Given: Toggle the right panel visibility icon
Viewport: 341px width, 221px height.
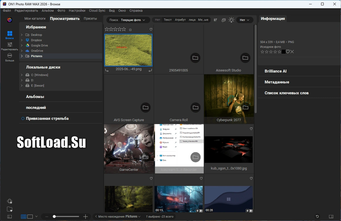Looking at the screenshot, I should tap(331, 216).
